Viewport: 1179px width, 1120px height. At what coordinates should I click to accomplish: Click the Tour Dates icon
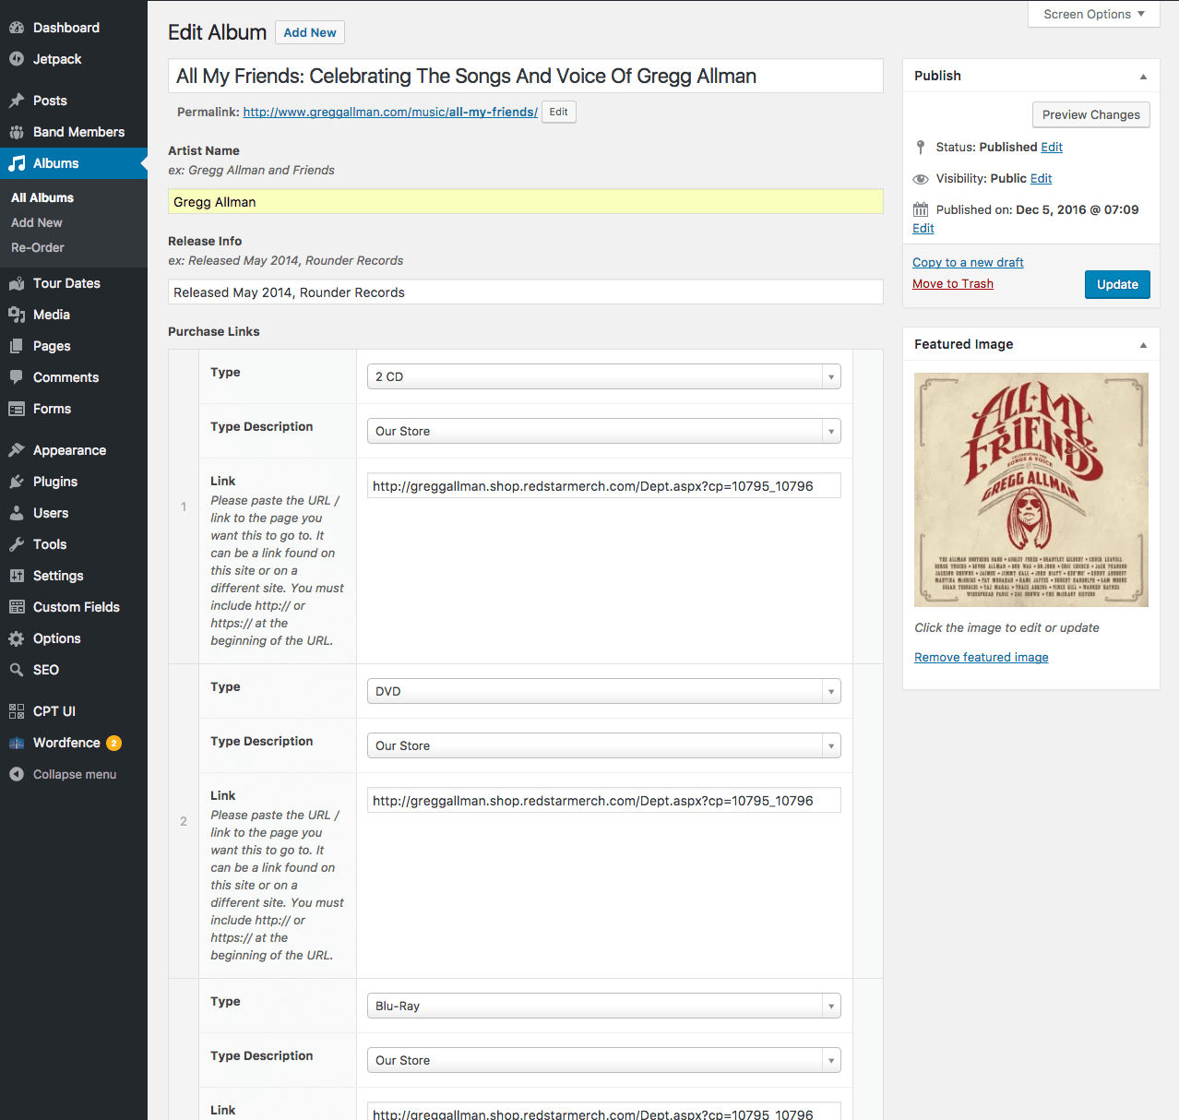coord(17,283)
